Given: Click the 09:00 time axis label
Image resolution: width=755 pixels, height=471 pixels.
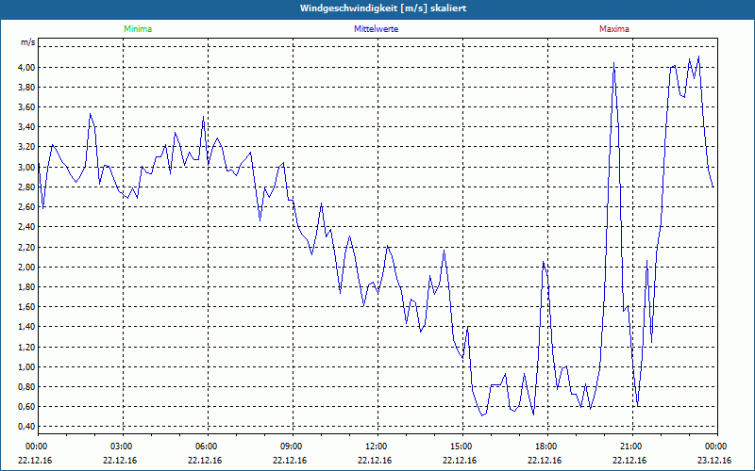Looking at the screenshot, I should 291,447.
